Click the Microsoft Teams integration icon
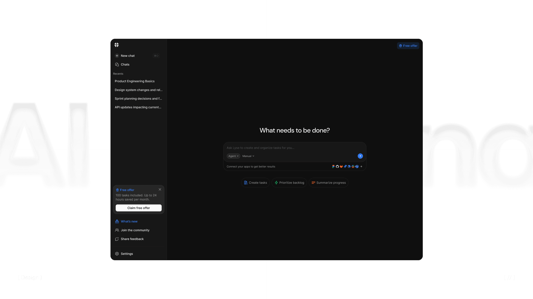 (x=357, y=166)
